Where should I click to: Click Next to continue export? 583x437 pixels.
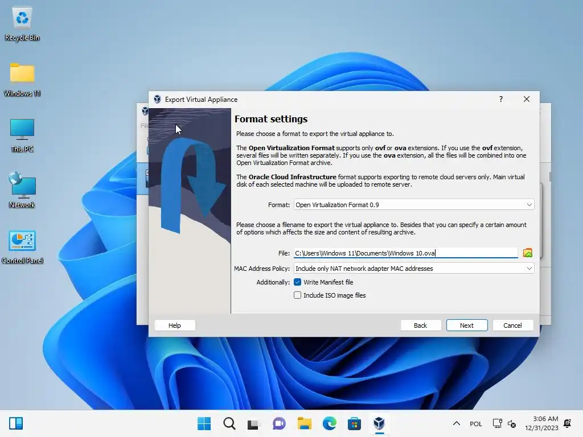click(x=467, y=325)
